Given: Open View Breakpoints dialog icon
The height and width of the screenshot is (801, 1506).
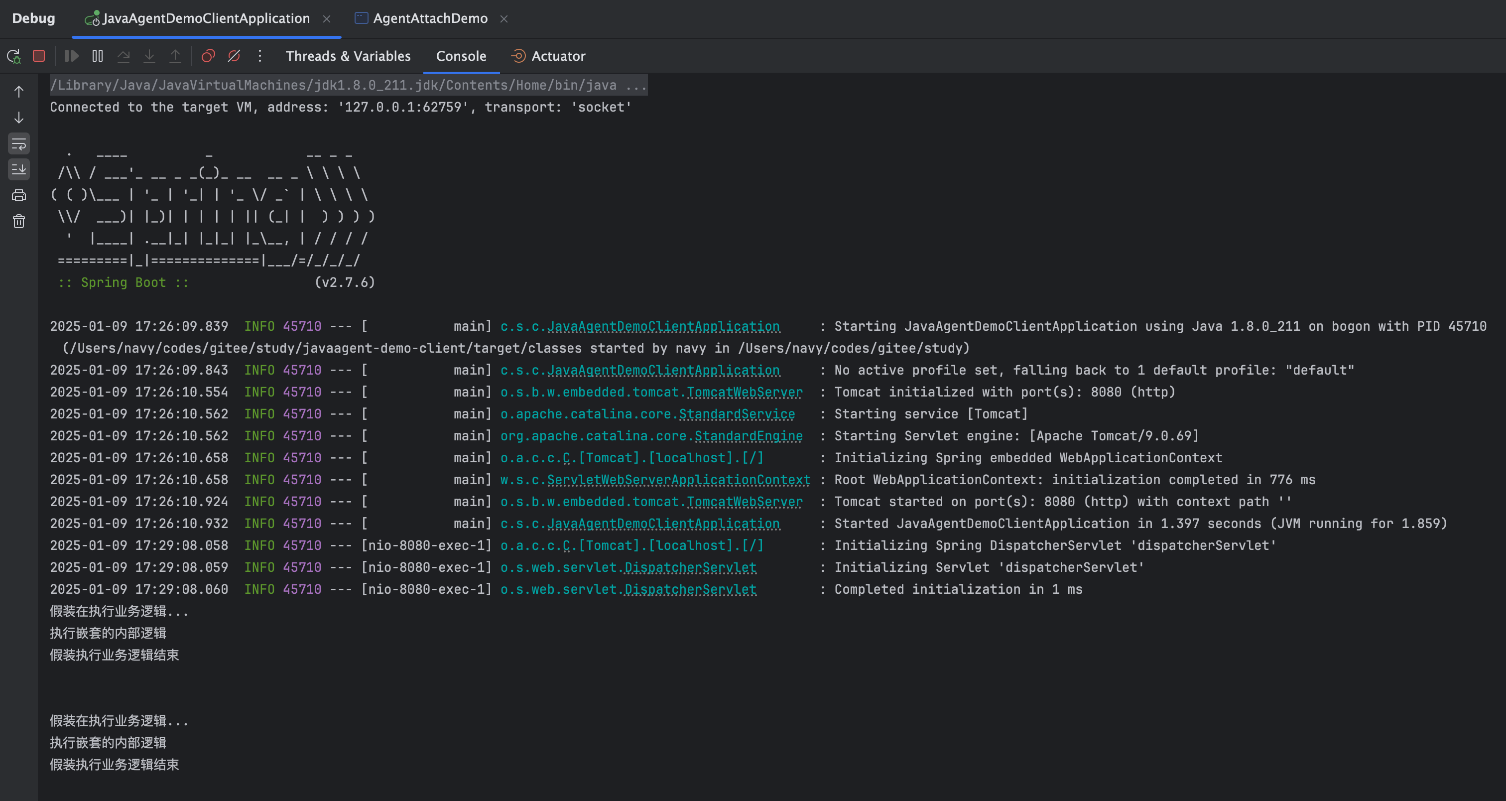Looking at the screenshot, I should click(208, 56).
